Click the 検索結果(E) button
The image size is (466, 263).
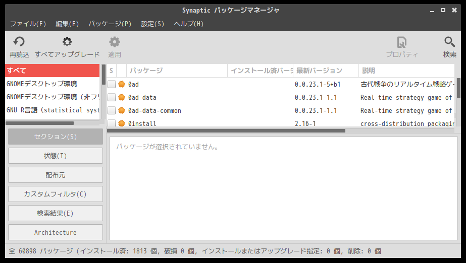tap(56, 213)
